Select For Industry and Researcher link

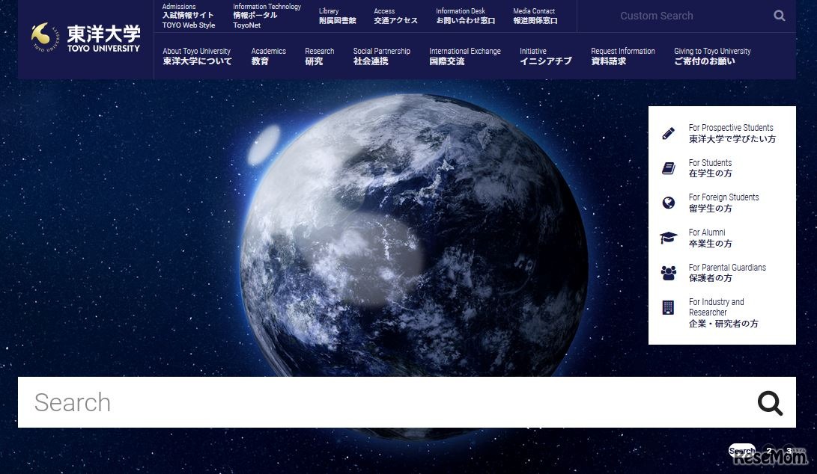click(723, 313)
